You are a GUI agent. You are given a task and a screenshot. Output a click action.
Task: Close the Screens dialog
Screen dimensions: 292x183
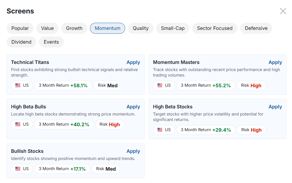pyautogui.click(x=283, y=11)
